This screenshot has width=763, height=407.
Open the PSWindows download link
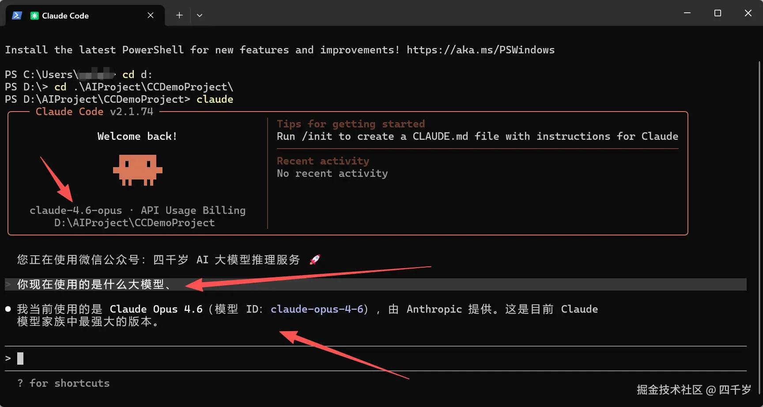tap(480, 50)
